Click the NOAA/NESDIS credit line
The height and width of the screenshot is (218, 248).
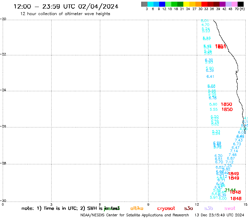pos(135,215)
